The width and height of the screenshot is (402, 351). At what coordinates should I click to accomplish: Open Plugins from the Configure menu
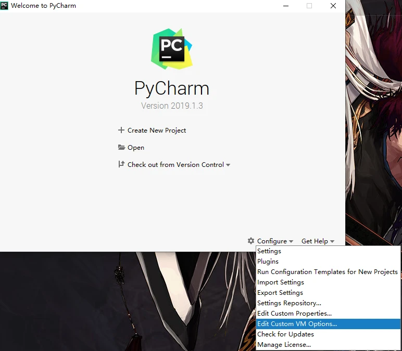coord(268,262)
